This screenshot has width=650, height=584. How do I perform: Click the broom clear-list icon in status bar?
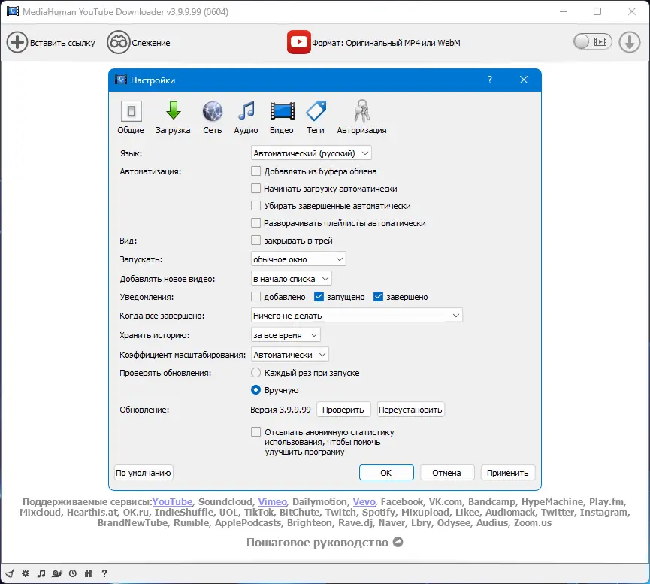(10, 573)
